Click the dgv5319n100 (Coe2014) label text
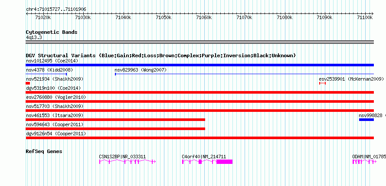This screenshot has width=386, height=186. pos(53,88)
